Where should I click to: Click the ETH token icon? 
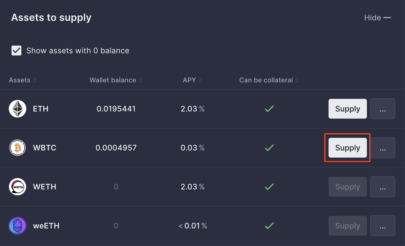(18, 109)
